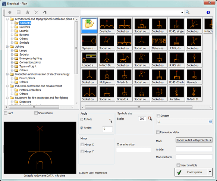Open help via blue question mark icon
The height and width of the screenshot is (181, 217).
(x=208, y=12)
